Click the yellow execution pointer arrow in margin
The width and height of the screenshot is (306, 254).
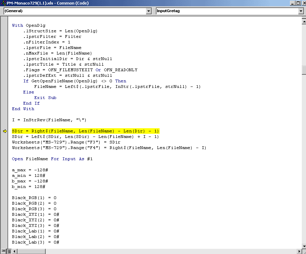pyautogui.click(x=5, y=131)
